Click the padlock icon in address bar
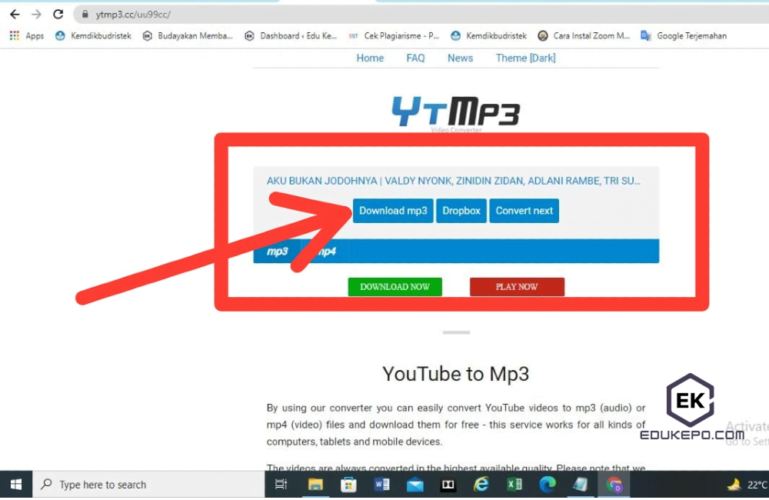Viewport: 769px width, 500px height. [85, 15]
